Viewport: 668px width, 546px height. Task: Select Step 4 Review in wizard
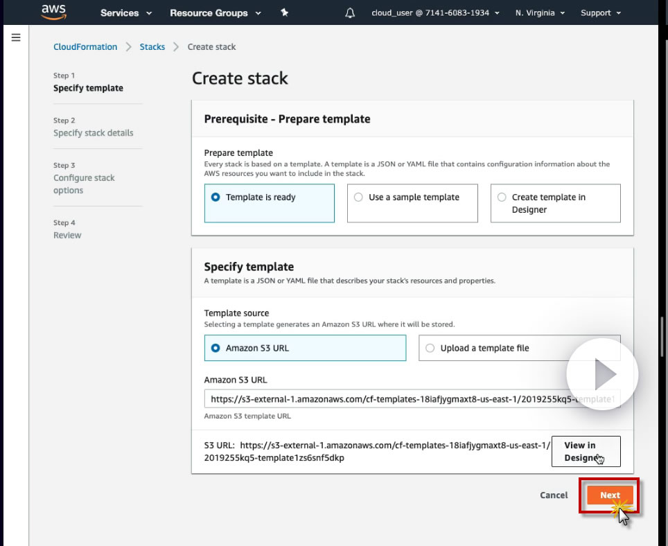(x=67, y=229)
